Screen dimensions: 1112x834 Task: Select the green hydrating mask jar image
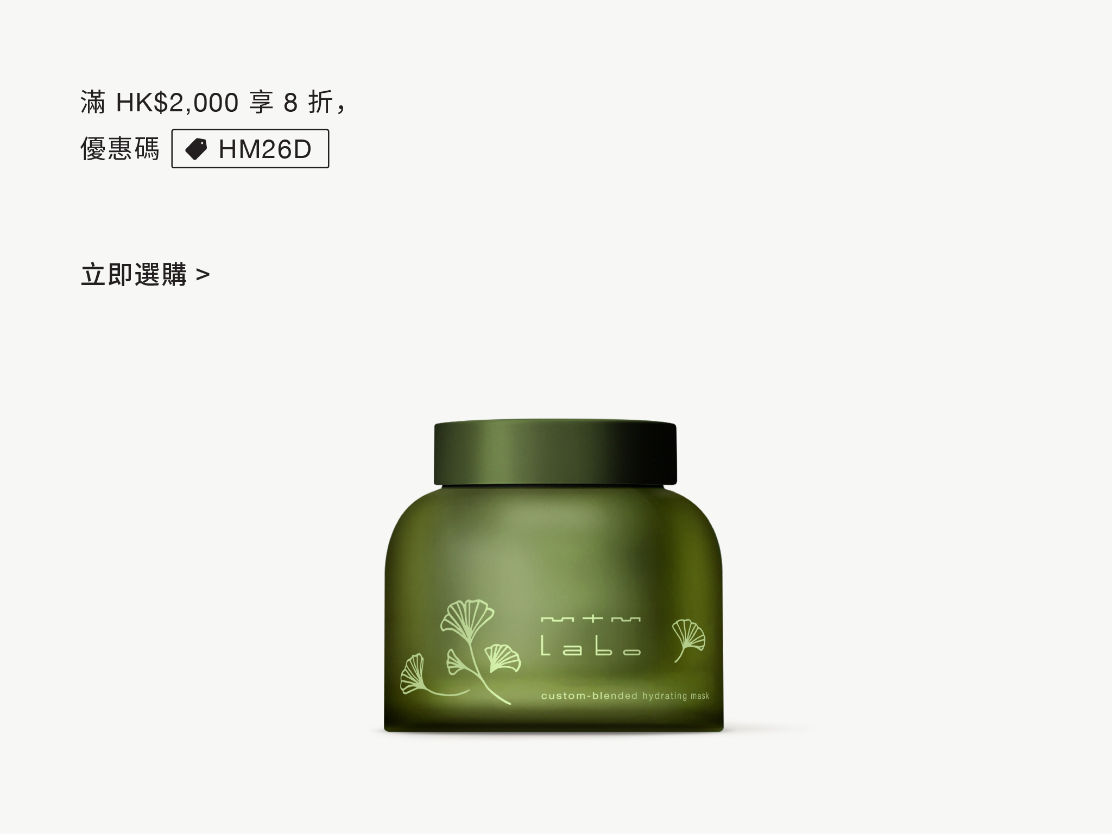[553, 576]
